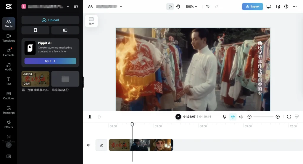The width and height of the screenshot is (303, 164).
Task: Open the more options ellipsis menu
Action: point(295,6)
